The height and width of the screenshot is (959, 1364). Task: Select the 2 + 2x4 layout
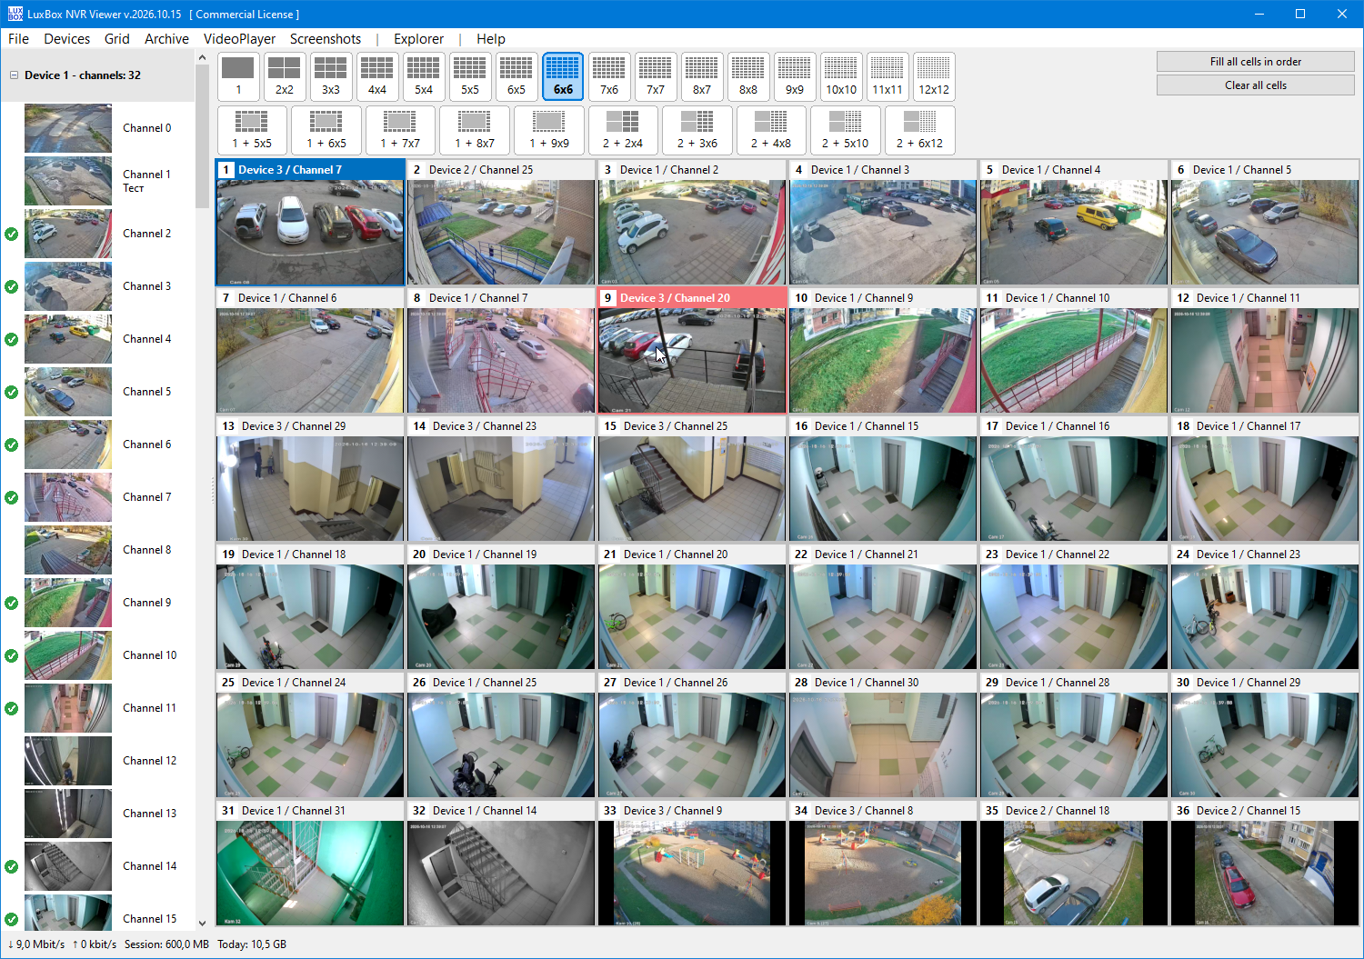(623, 130)
